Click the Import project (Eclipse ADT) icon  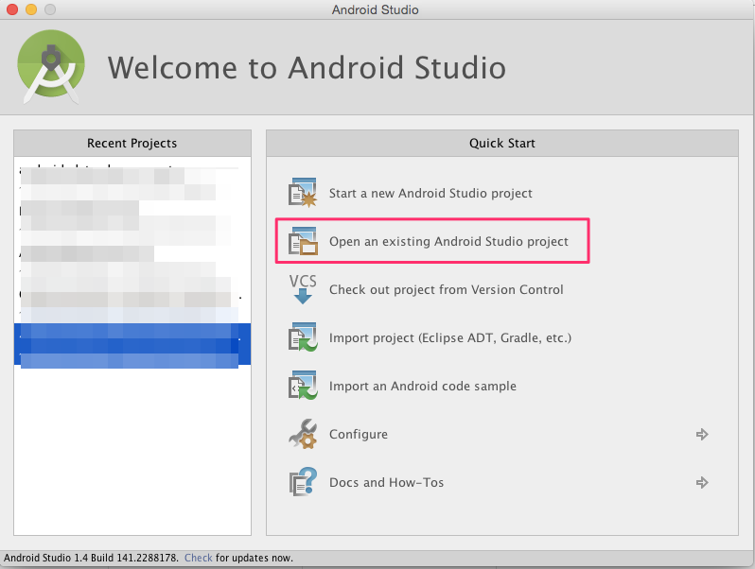[x=303, y=337]
